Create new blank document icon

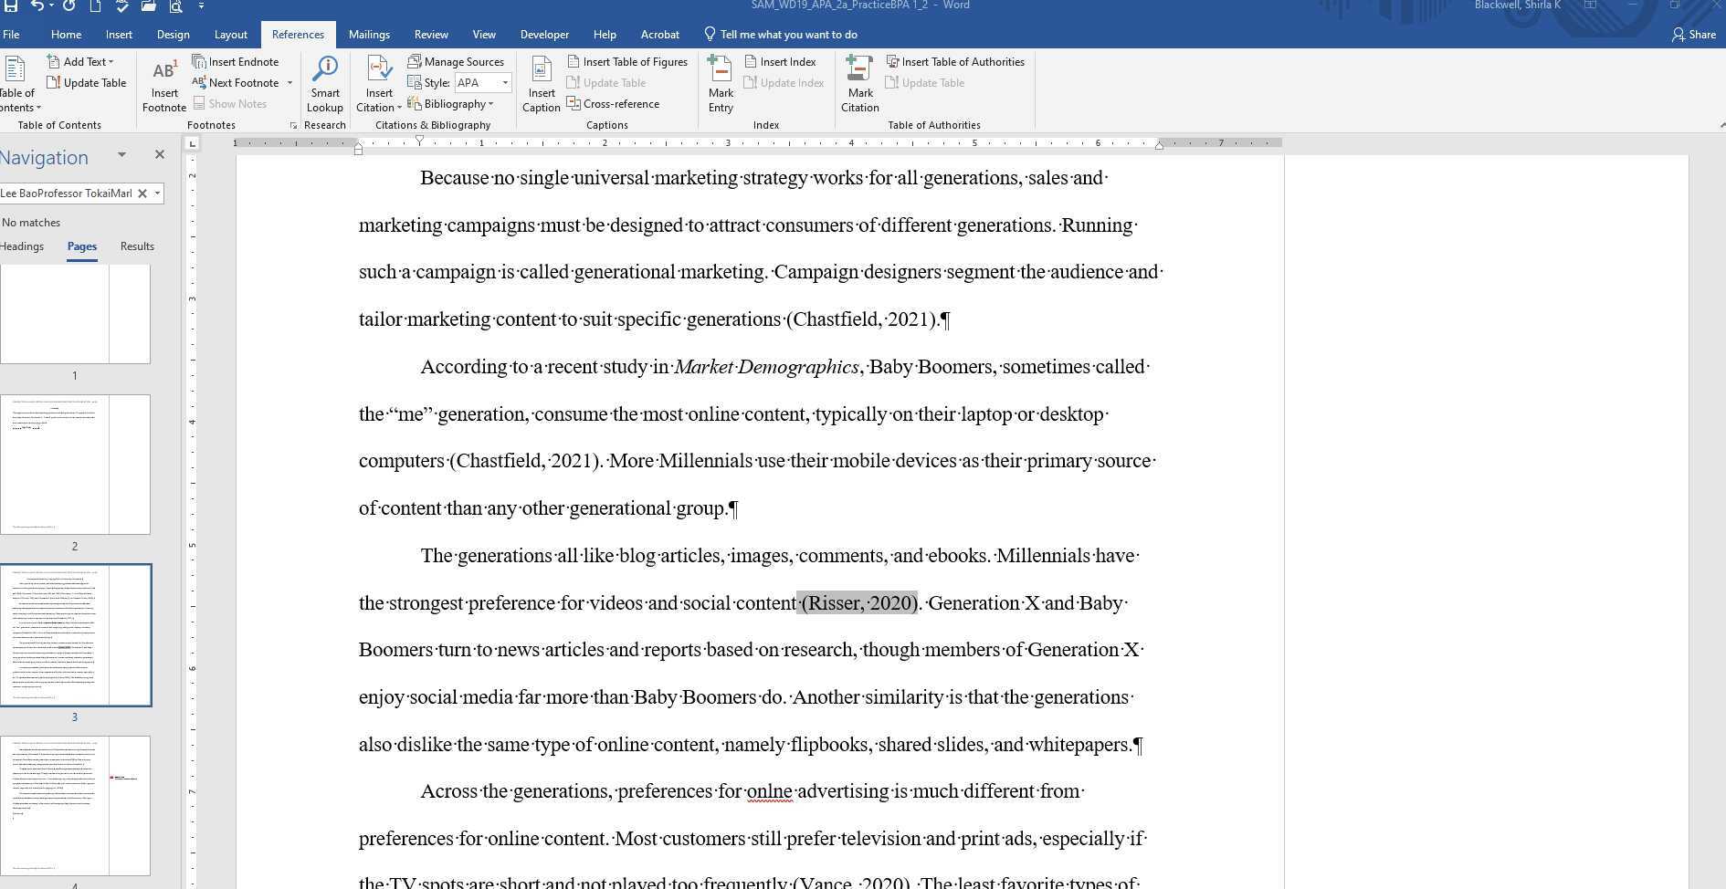(95, 5)
